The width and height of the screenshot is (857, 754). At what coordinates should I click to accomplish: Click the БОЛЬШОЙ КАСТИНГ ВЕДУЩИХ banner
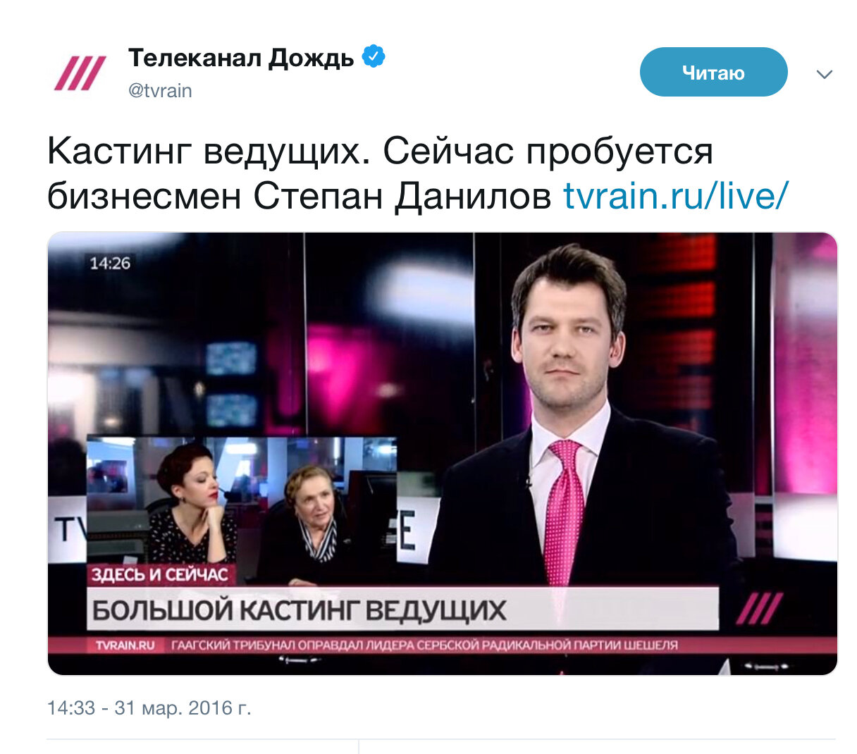point(402,610)
